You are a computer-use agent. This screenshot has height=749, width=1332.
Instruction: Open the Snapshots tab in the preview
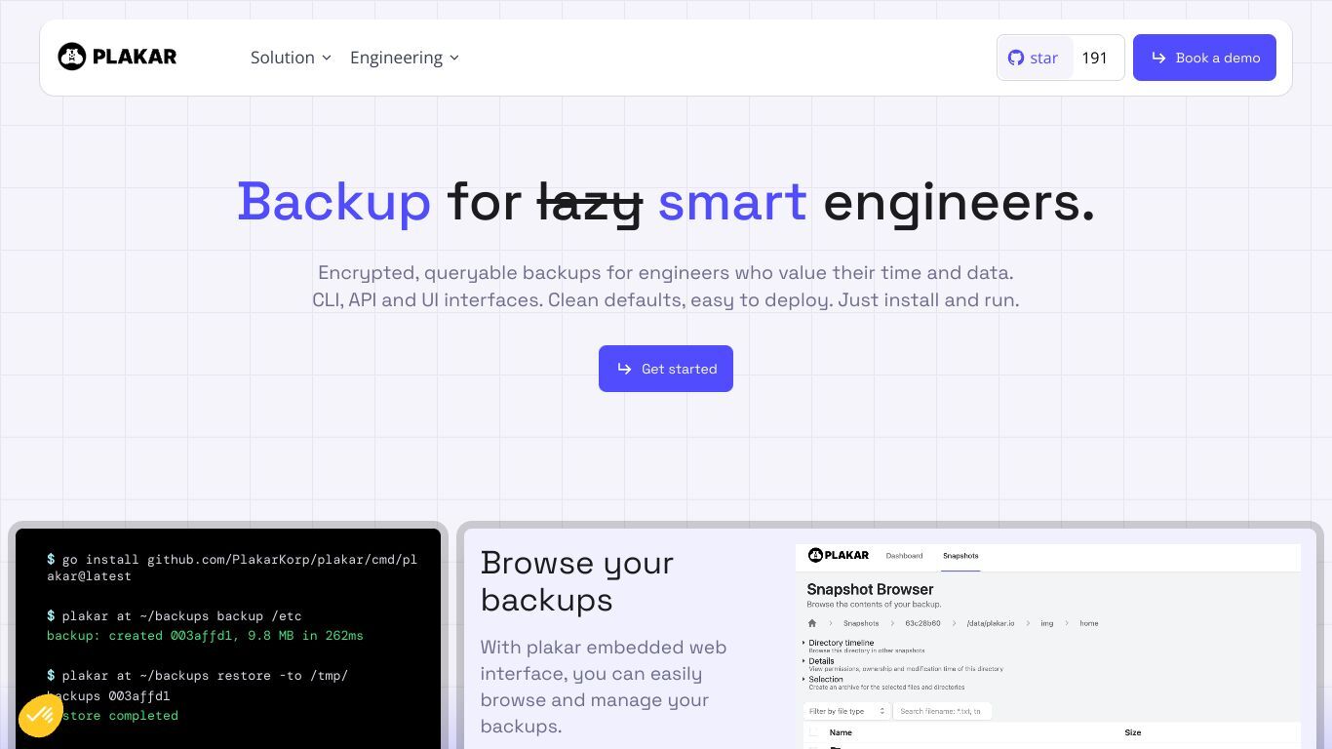pyautogui.click(x=960, y=556)
